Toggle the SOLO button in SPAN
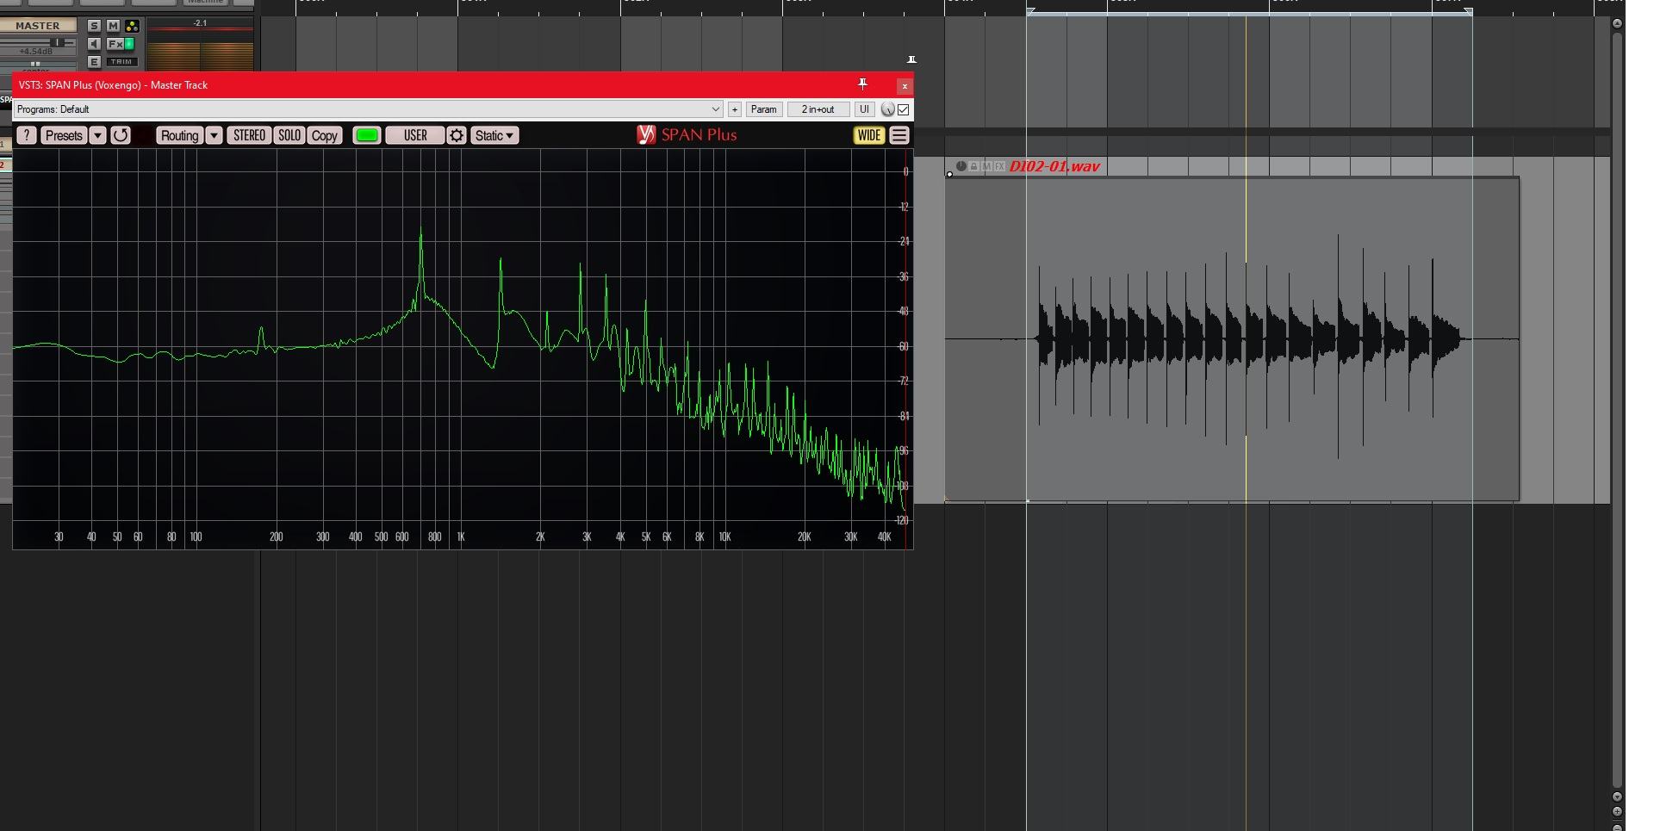 pos(289,135)
